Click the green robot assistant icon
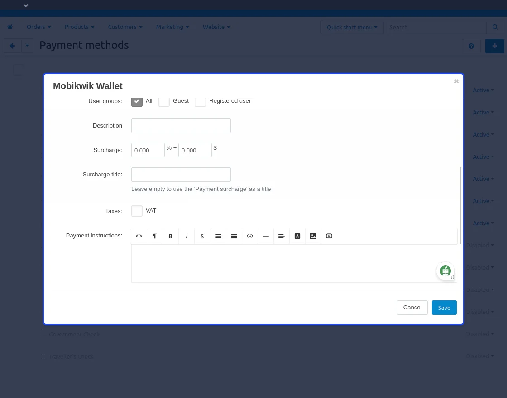The image size is (507, 398). point(445,271)
